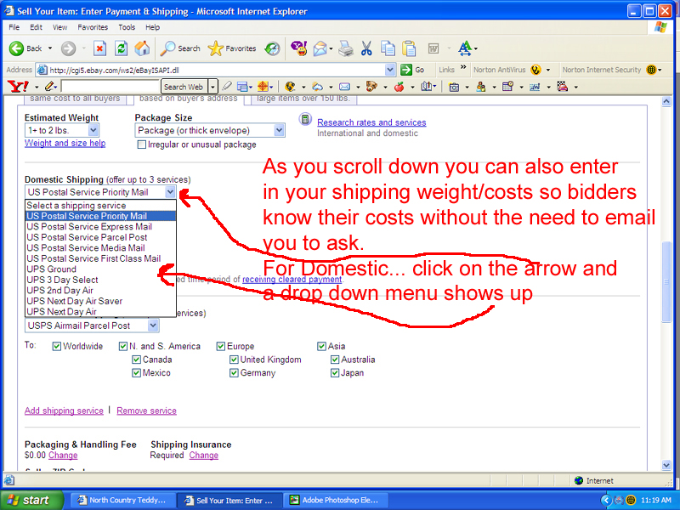Uncheck the United Kingdom checkbox
Screen dimensions: 680x510
235,360
